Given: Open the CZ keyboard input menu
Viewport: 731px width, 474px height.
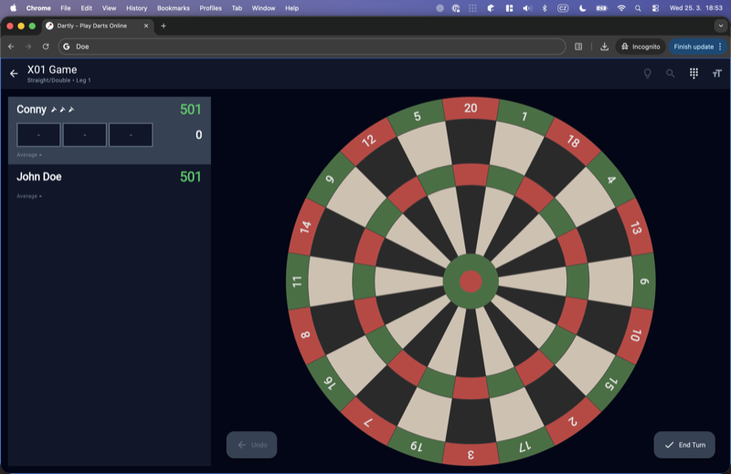Looking at the screenshot, I should 563,8.
